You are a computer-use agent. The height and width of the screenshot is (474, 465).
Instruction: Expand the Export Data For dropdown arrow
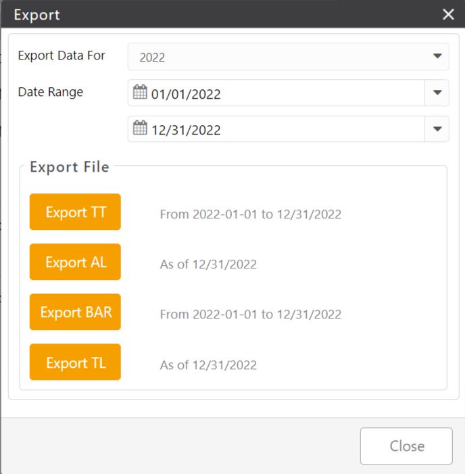tap(437, 57)
